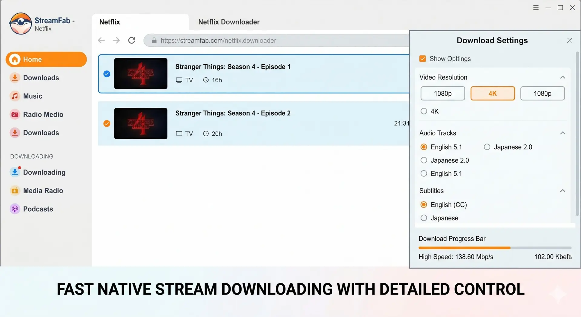Click the Show Options link text
Screen dimensions: 581x317
point(450,59)
